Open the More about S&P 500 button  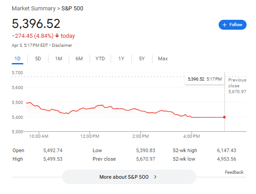click(129, 177)
